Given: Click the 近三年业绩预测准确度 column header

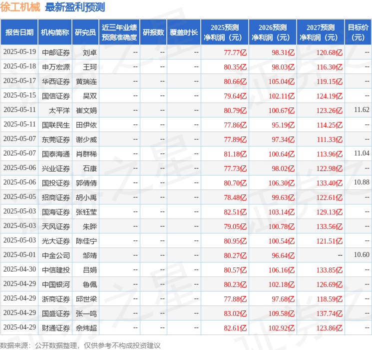Looking at the screenshot, I should pyautogui.click(x=119, y=32).
